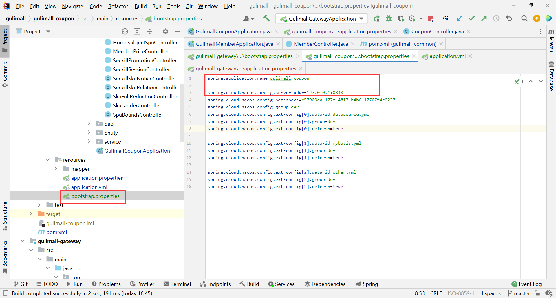Image resolution: width=556 pixels, height=298 pixels.
Task: Click the orange IDE update icon
Action: 537,19
